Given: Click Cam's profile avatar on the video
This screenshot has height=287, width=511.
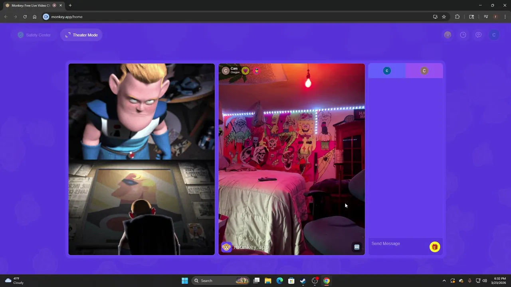Looking at the screenshot, I should (226, 71).
